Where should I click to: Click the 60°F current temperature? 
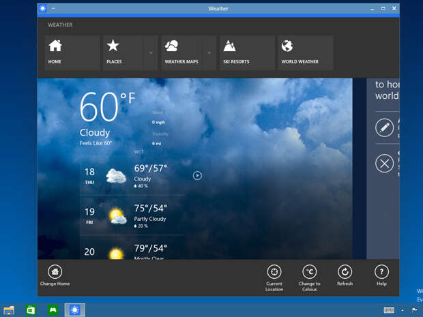[107, 106]
